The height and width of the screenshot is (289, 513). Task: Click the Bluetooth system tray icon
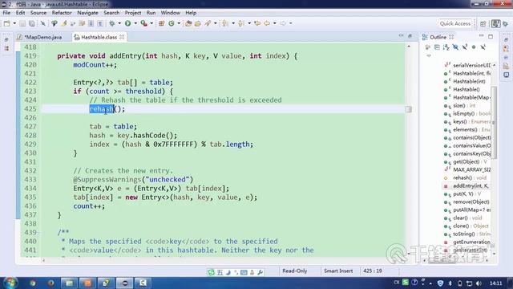pos(450,283)
